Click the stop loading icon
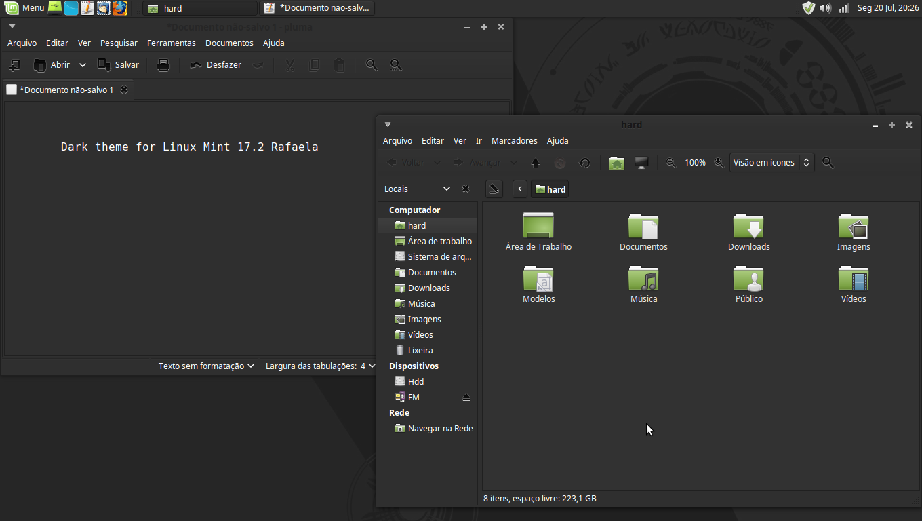The image size is (922, 521). pos(560,163)
